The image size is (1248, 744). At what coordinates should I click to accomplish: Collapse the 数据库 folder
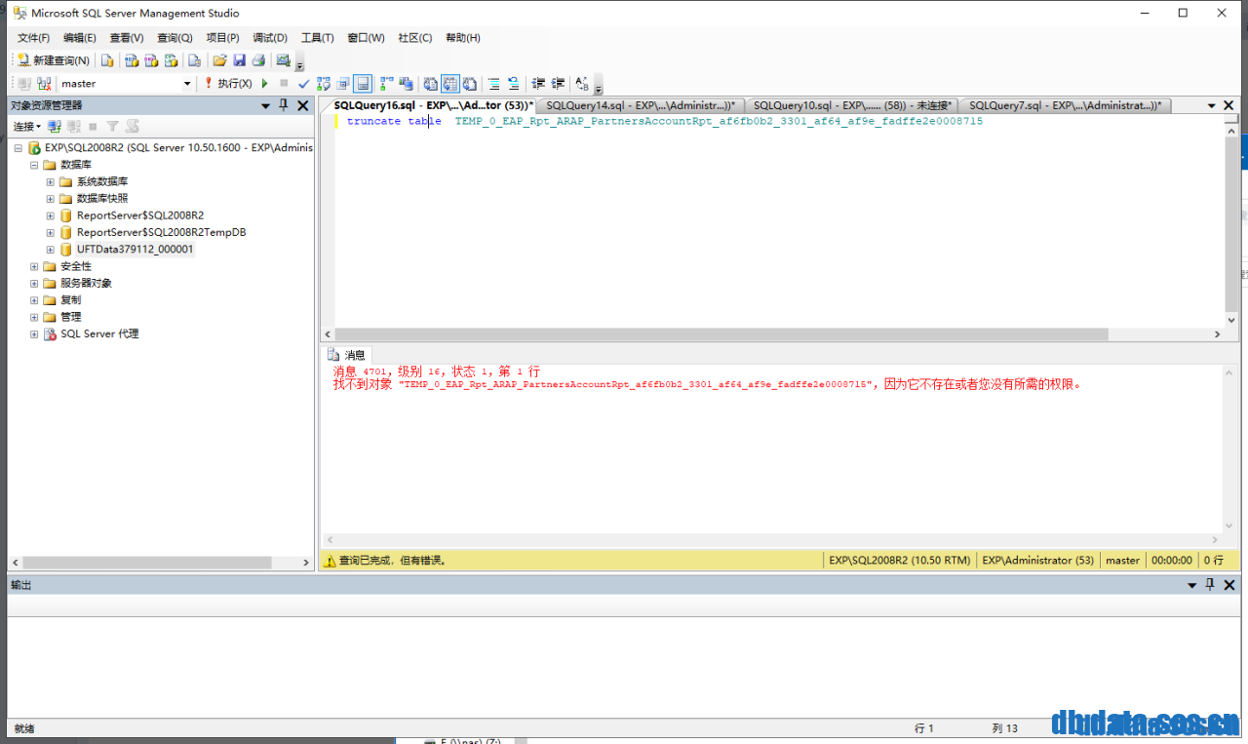pyautogui.click(x=35, y=165)
